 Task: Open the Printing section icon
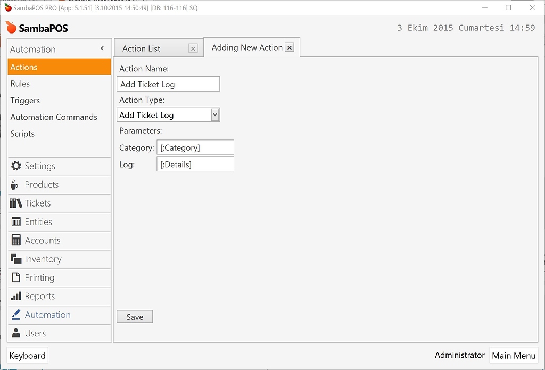point(15,277)
